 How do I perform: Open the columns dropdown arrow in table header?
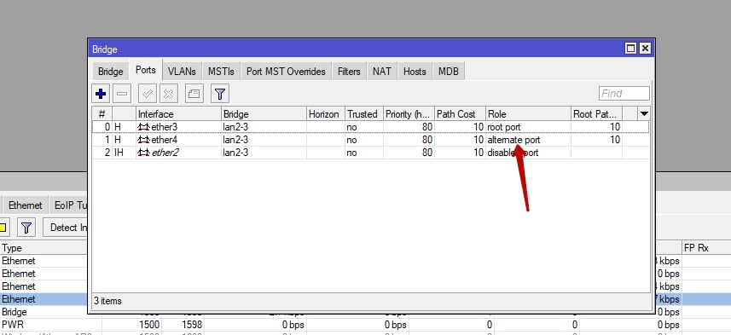644,113
